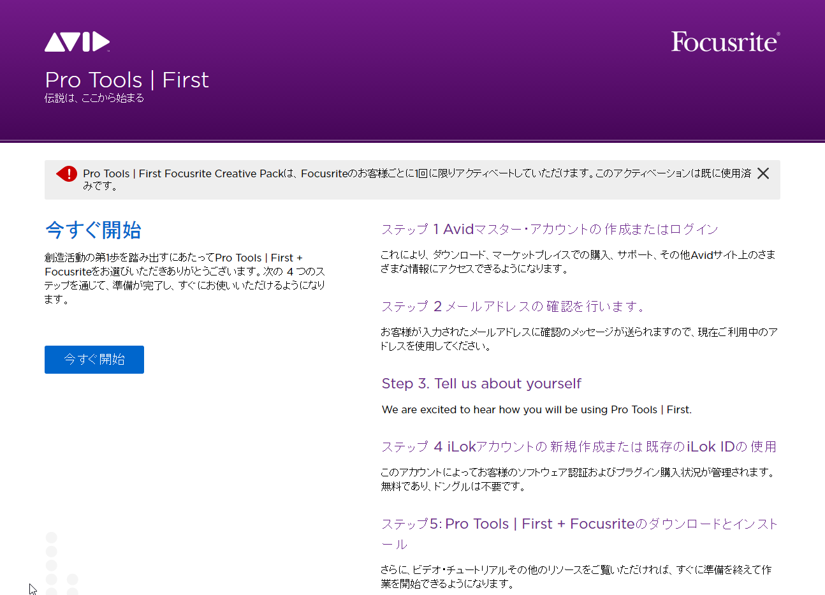Open Step 1 Avid master account heading
825x595 pixels.
tap(550, 230)
